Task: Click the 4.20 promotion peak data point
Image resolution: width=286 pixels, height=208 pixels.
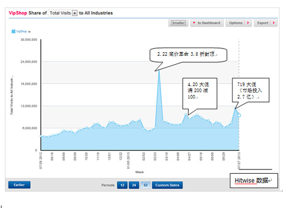Action: (x=186, y=114)
